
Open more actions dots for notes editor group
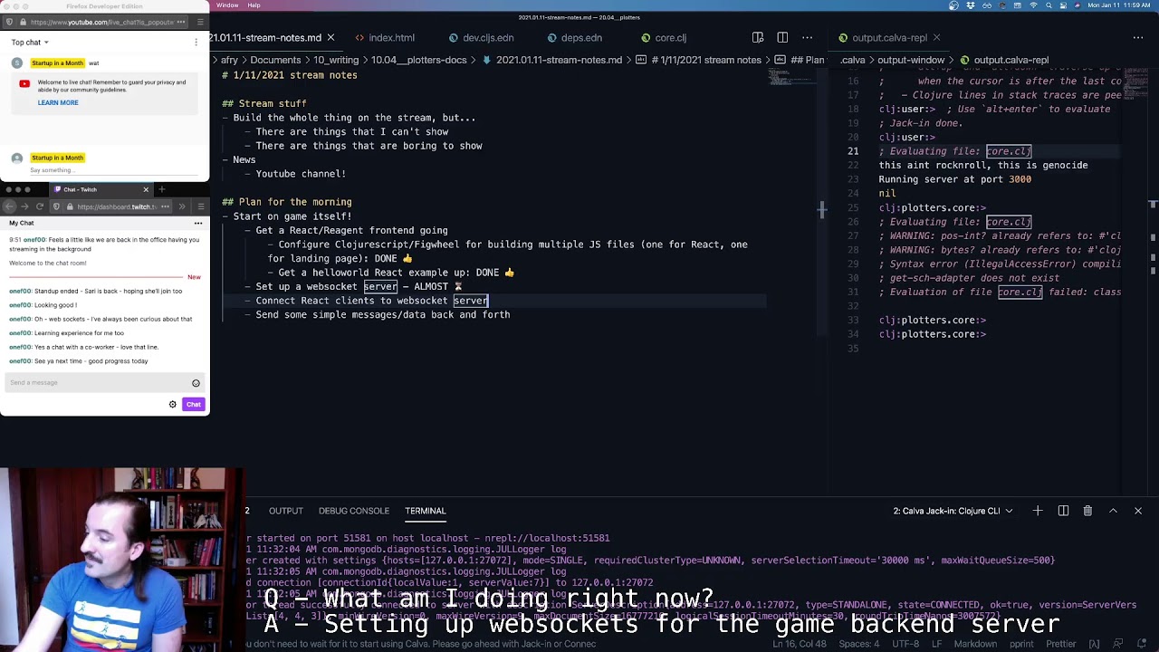(x=807, y=38)
